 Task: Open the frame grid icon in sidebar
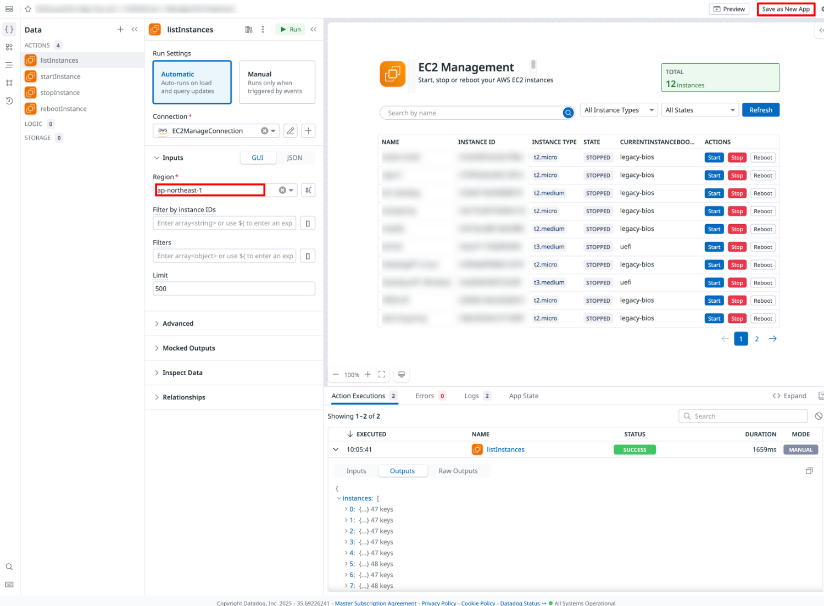point(9,83)
